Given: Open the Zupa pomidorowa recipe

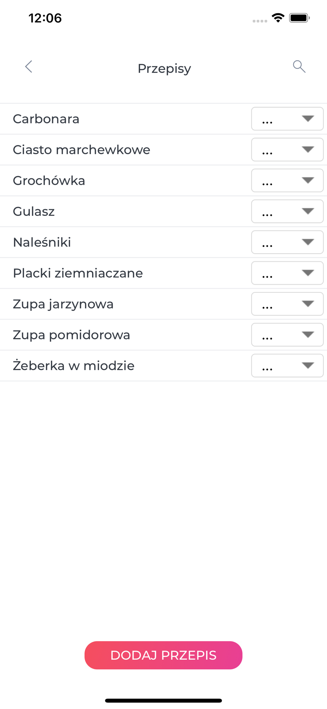Looking at the screenshot, I should (x=71, y=335).
